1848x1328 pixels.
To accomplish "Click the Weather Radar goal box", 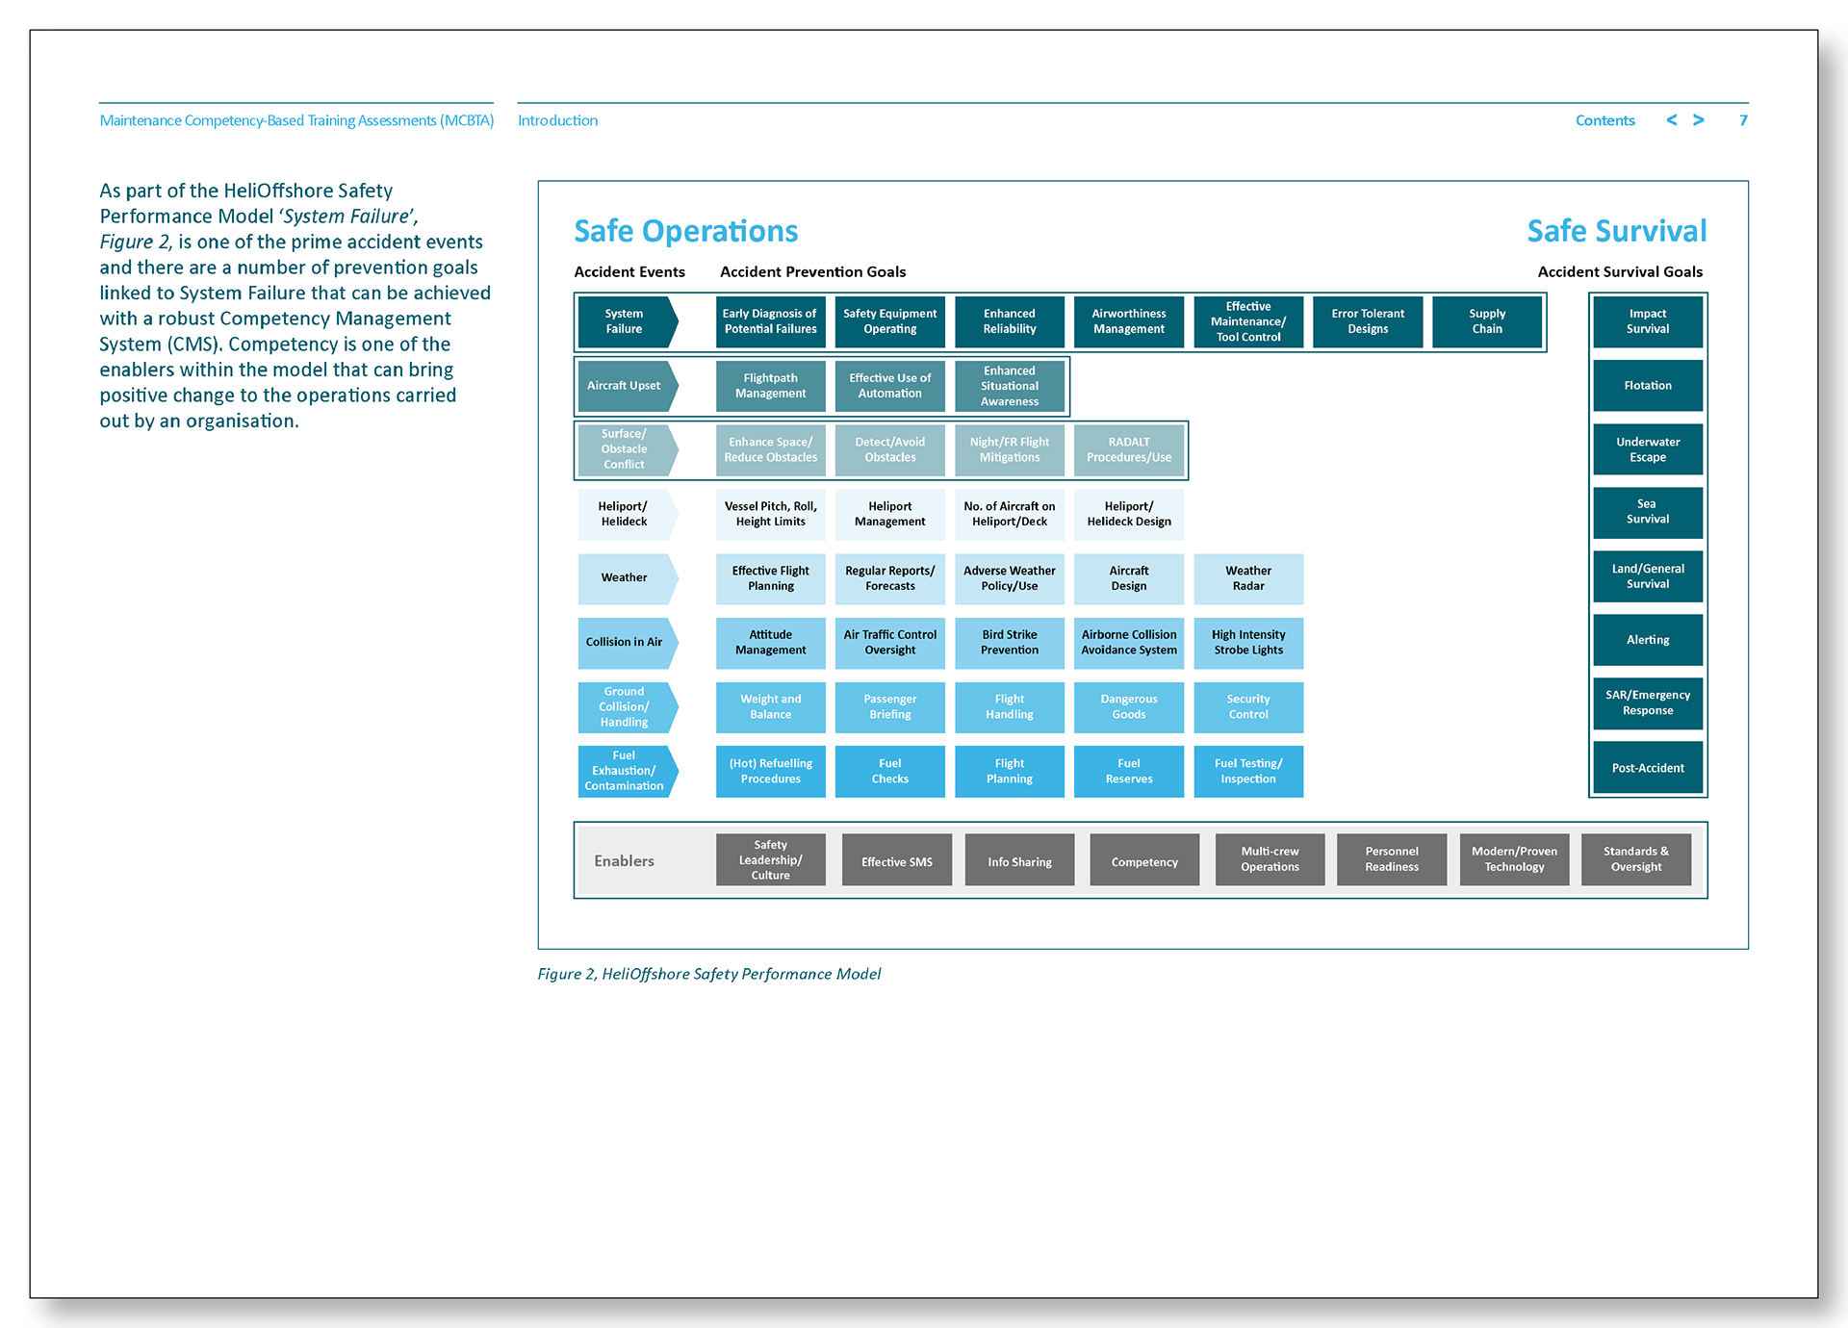I will point(1248,578).
